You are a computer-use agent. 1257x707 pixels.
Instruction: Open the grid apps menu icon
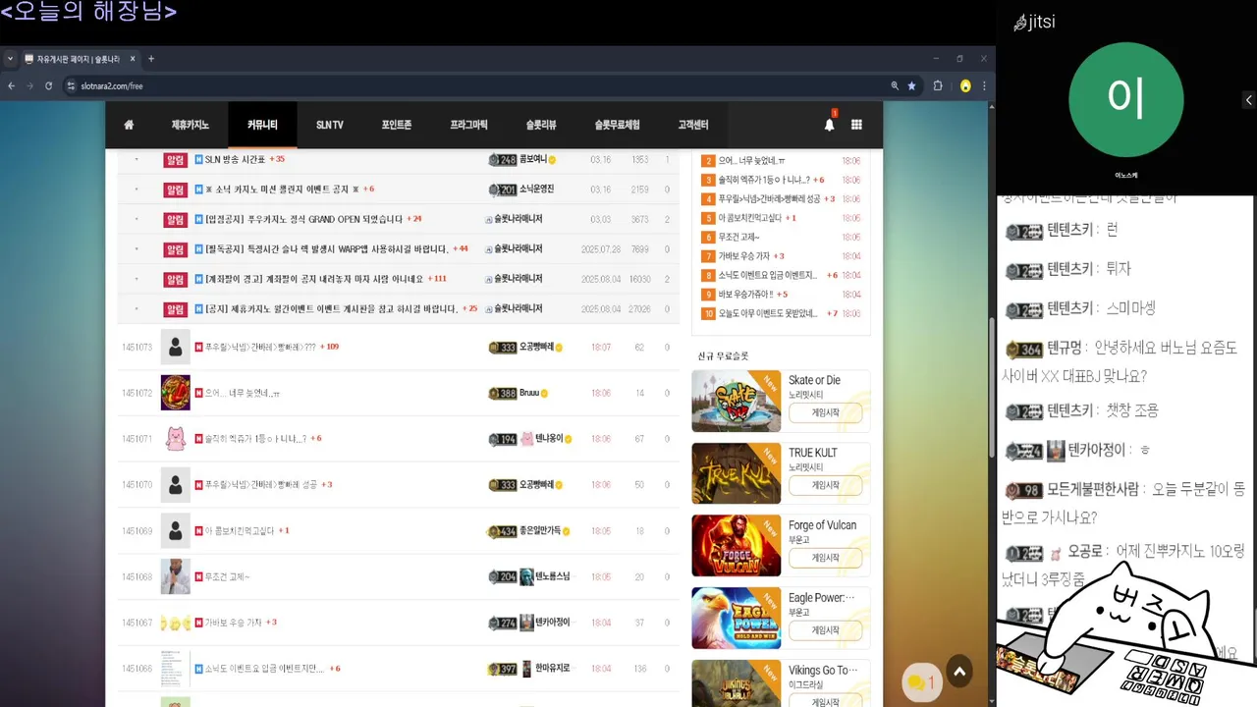(x=856, y=125)
